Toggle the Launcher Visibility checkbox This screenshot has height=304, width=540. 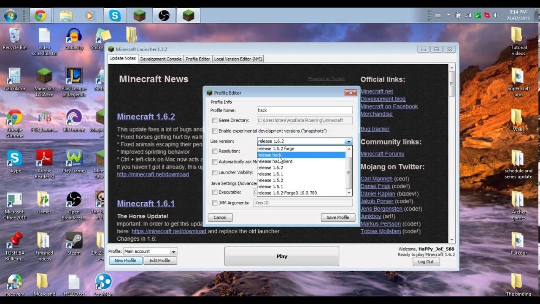(215, 172)
